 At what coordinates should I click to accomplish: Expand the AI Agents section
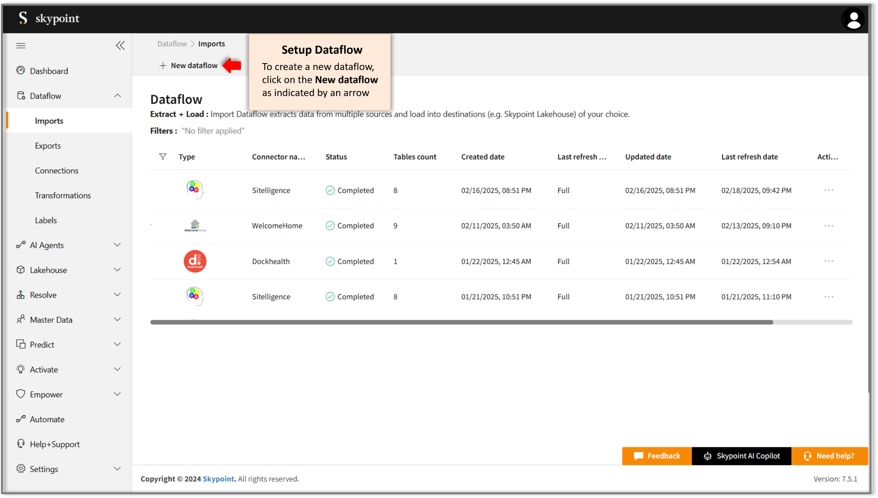pyautogui.click(x=118, y=245)
